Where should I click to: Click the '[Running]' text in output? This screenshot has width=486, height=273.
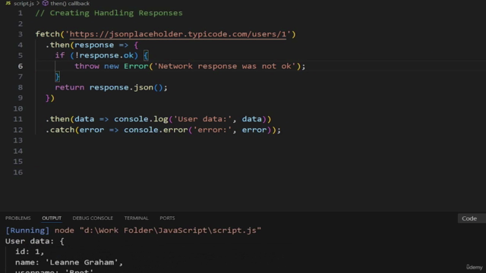click(x=27, y=231)
